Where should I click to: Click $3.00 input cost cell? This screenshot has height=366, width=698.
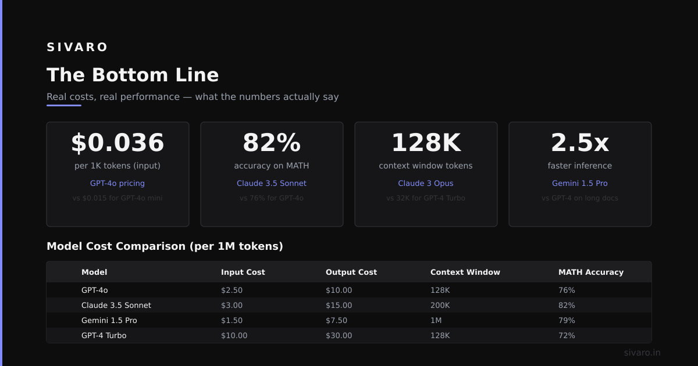coord(232,305)
